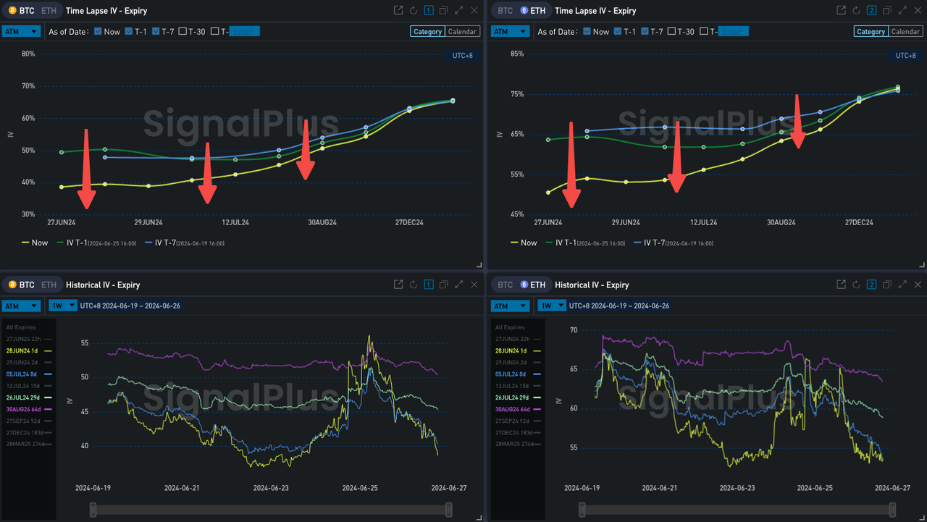
Task: Expand the ETH Time Lapse IV panel fullscreen
Action: (902, 11)
